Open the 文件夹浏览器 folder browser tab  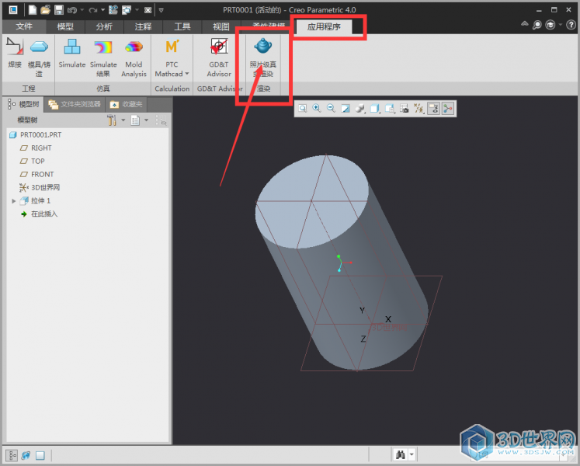(x=75, y=105)
